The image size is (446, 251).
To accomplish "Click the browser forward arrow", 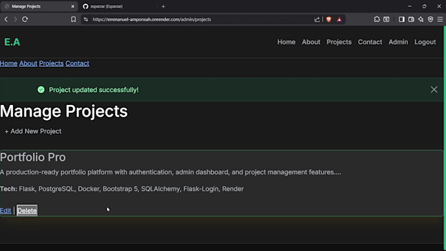I will (x=15, y=19).
